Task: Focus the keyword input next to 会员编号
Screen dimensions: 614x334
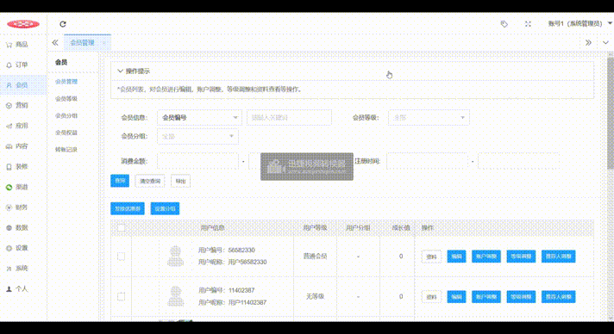Action: pos(290,117)
